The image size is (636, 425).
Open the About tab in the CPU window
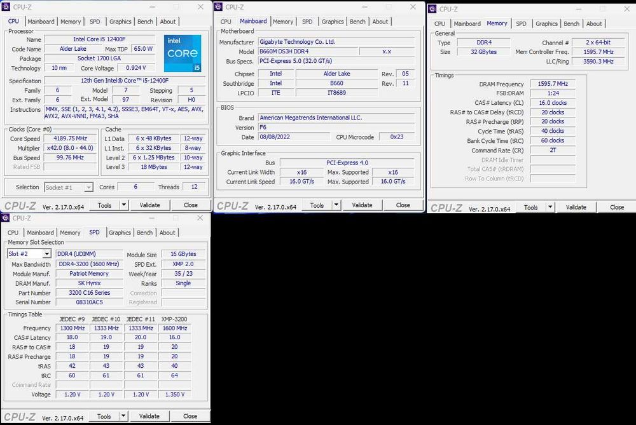[168, 22]
